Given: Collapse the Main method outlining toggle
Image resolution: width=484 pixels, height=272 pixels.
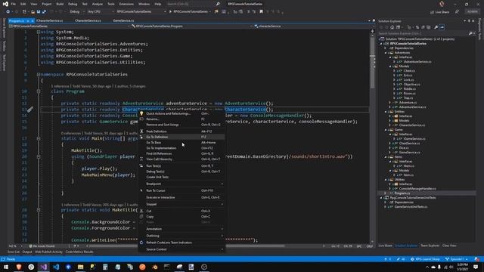Looking at the screenshot, I should coord(39,138).
